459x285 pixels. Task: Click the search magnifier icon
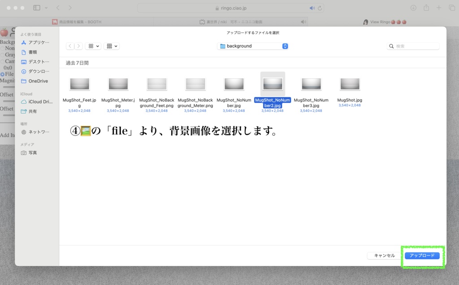(391, 46)
